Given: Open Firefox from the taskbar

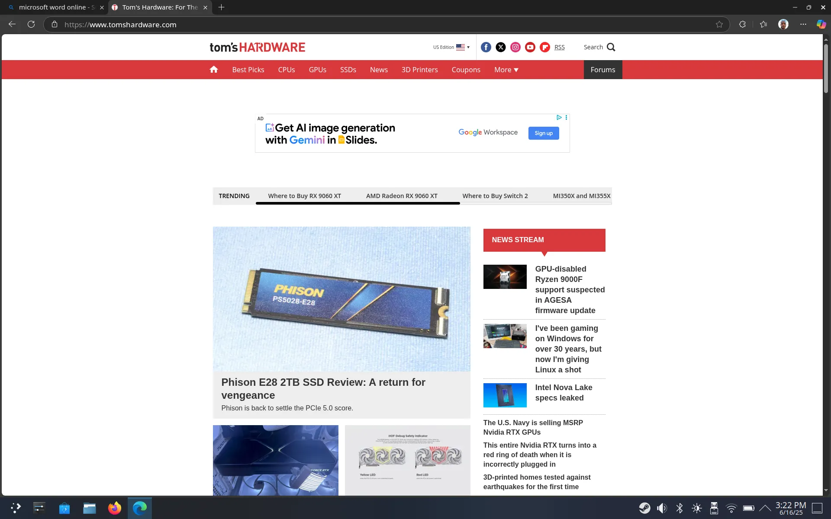Looking at the screenshot, I should [x=115, y=508].
